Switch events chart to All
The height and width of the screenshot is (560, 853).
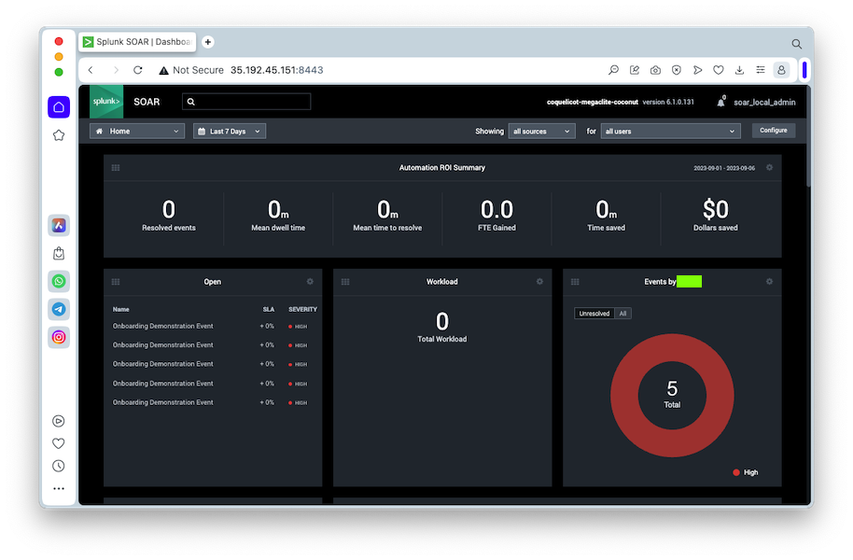(622, 314)
